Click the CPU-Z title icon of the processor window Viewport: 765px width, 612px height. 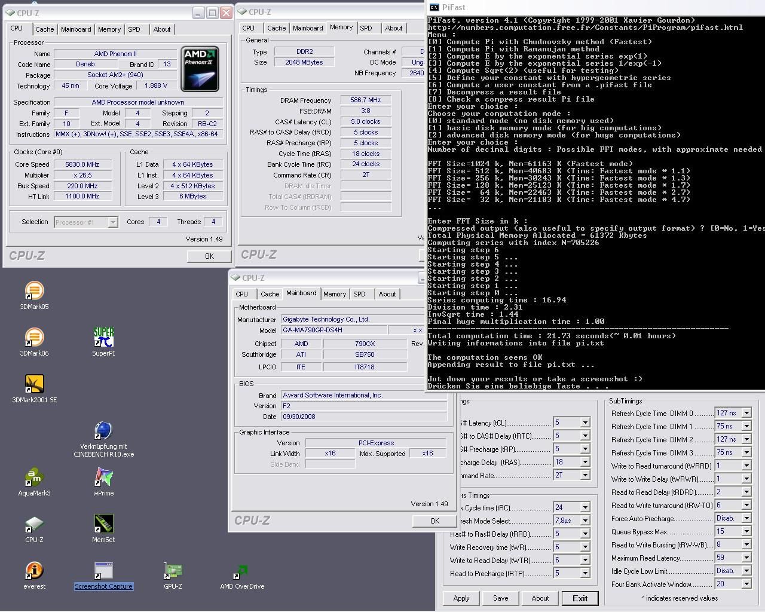[x=10, y=13]
